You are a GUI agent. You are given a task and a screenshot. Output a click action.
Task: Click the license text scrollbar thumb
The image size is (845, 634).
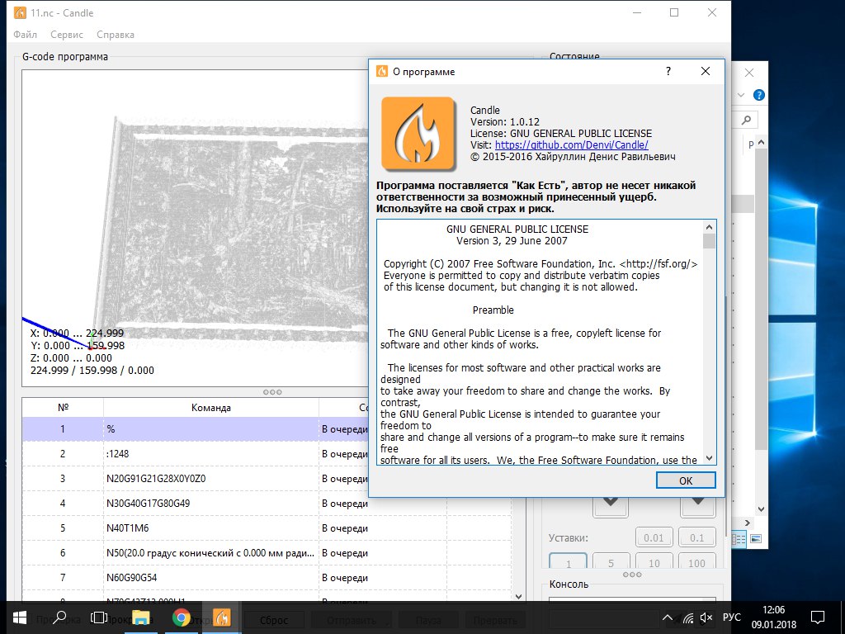coord(709,241)
